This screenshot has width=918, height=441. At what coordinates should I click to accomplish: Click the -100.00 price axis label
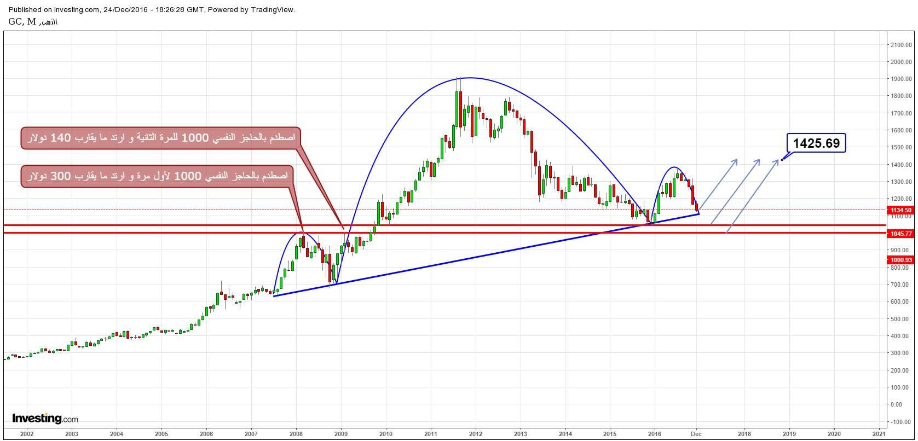click(900, 421)
